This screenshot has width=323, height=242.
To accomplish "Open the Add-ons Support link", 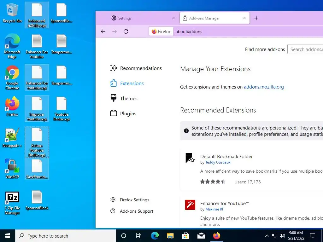I will [132, 211].
